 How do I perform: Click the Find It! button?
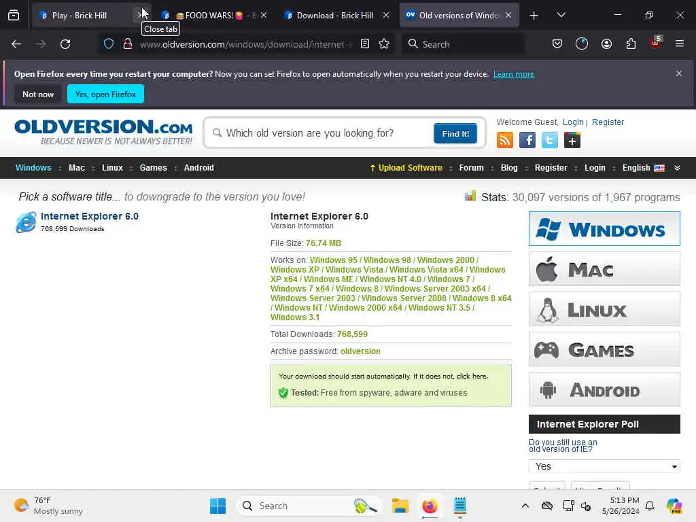coord(455,134)
